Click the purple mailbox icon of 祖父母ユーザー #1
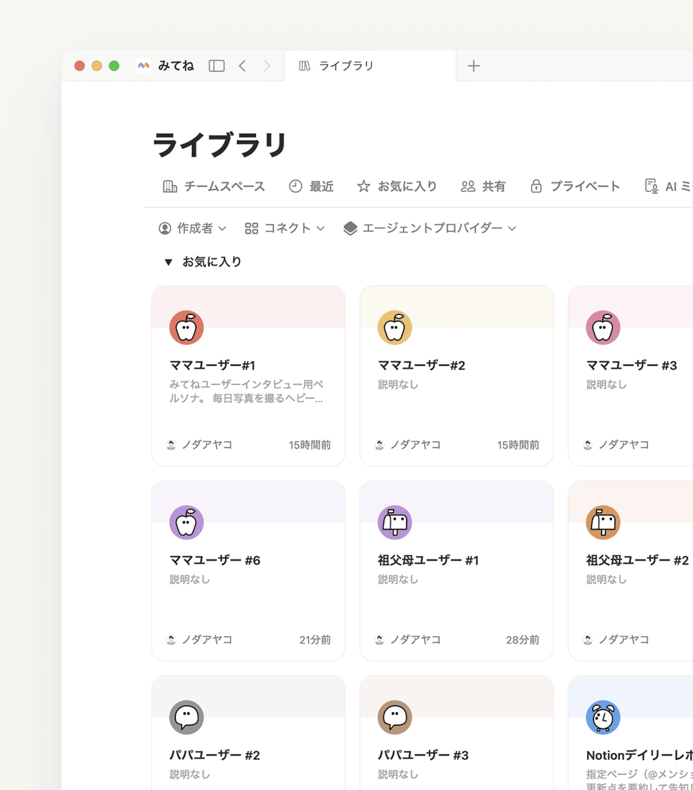693x790 pixels. pyautogui.click(x=395, y=522)
